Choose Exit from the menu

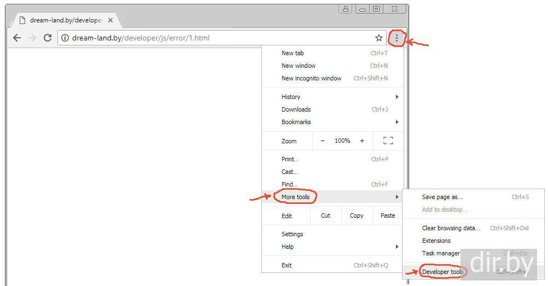(333, 265)
